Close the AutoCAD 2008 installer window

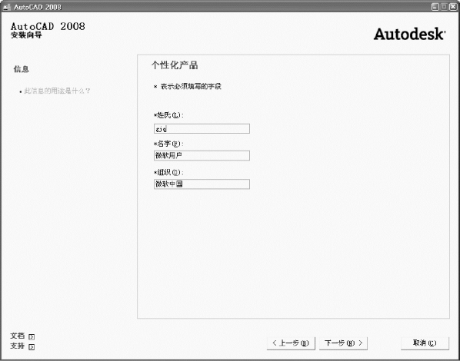452,7
